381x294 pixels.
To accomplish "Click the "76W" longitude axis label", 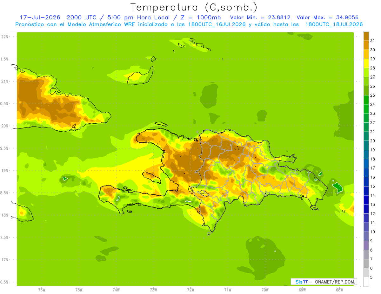I will tap(42, 290).
